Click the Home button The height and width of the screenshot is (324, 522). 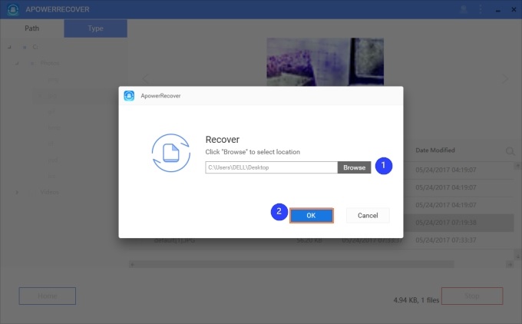[48, 296]
